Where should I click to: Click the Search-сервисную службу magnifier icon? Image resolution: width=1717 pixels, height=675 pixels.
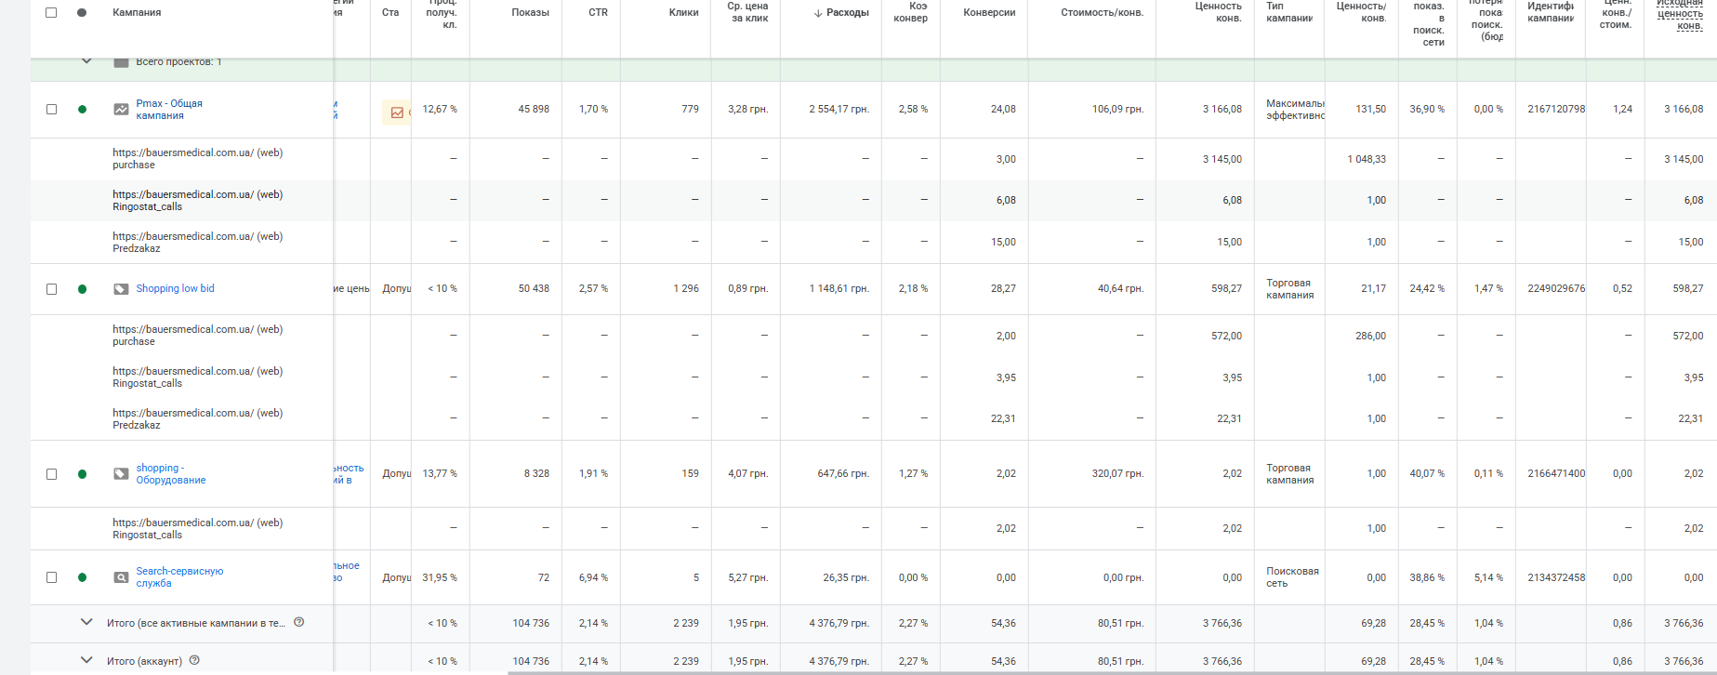pos(121,577)
